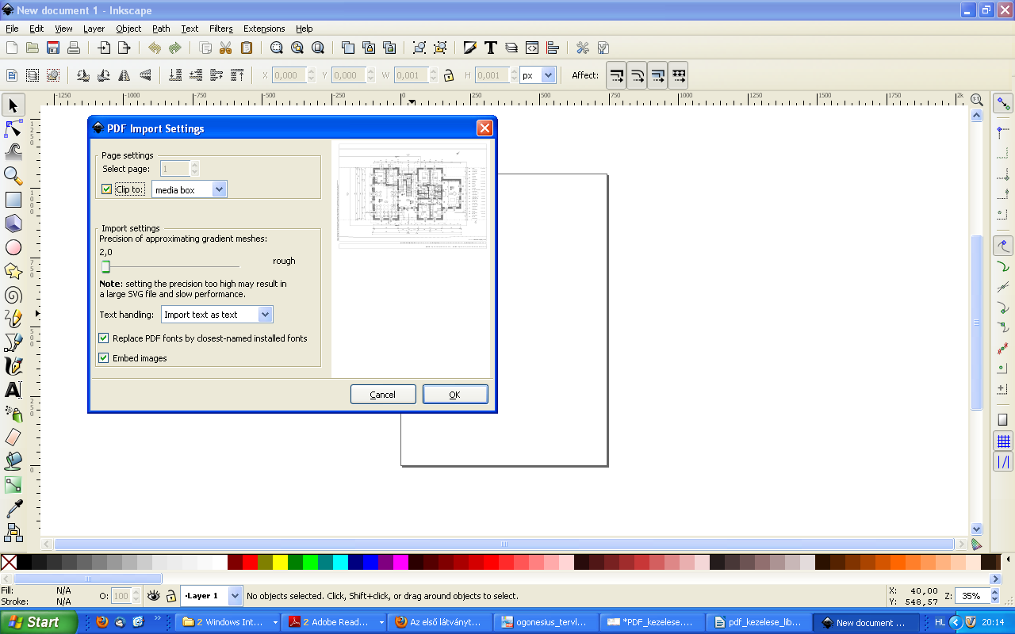Screen dimensions: 1015x634
Task: Select the Gradient tool
Action: 13,485
